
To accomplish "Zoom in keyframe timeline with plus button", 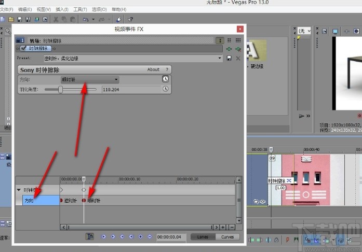I will (223, 227).
